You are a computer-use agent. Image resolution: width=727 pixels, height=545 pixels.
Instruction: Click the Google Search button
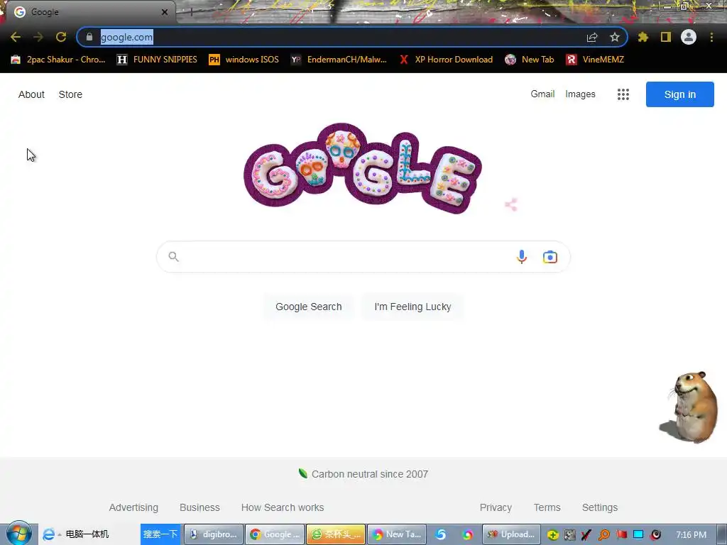309,307
